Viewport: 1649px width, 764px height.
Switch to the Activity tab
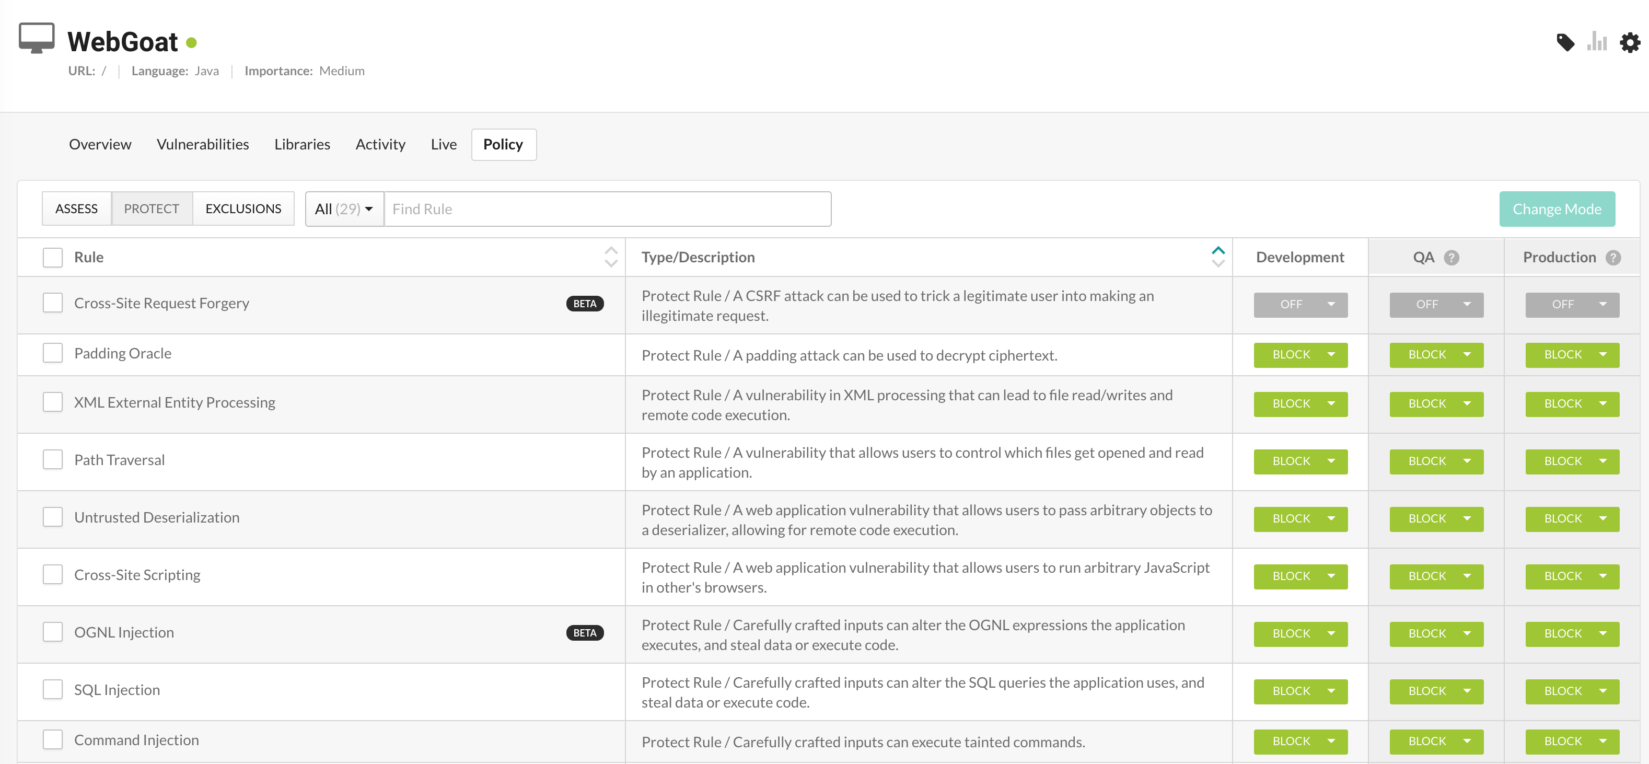[380, 145]
